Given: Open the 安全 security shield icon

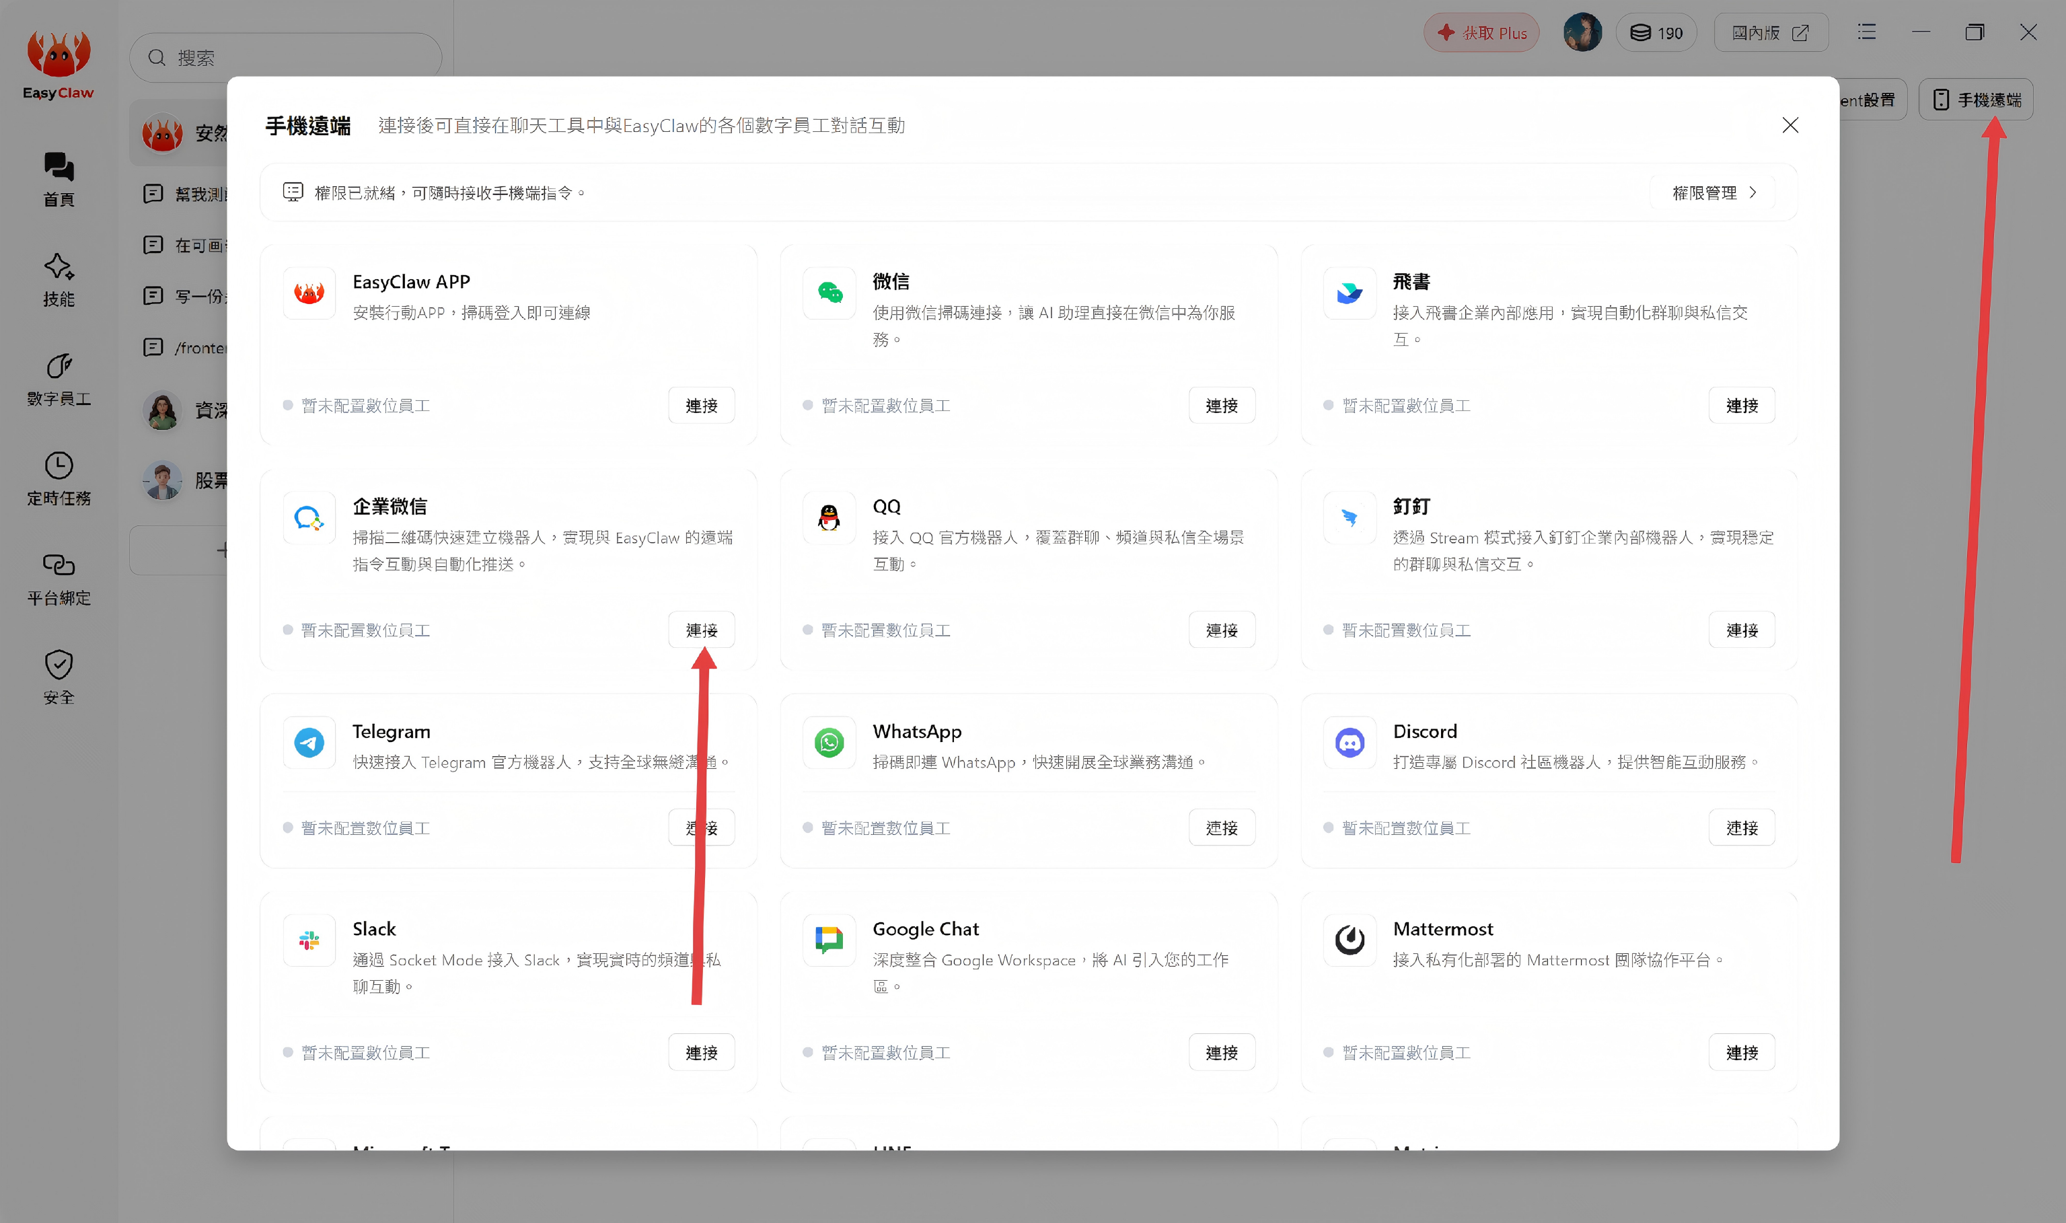Looking at the screenshot, I should click(x=59, y=677).
